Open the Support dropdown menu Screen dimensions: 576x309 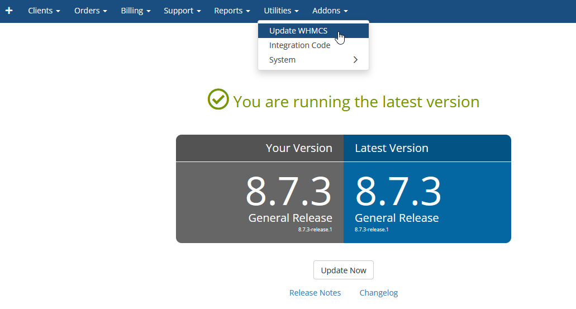point(182,11)
